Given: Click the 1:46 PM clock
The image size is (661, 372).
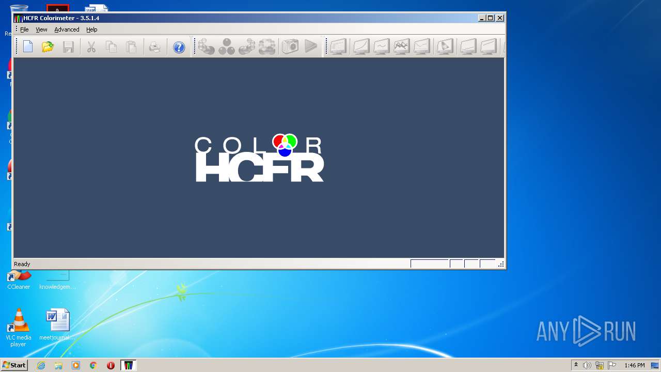Looking at the screenshot, I should coord(634,365).
